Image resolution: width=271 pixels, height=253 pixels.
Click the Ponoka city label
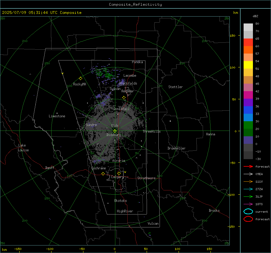pos(137,62)
